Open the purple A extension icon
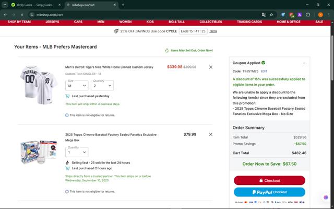Viewport: 334px width, 209px height. click(300, 15)
